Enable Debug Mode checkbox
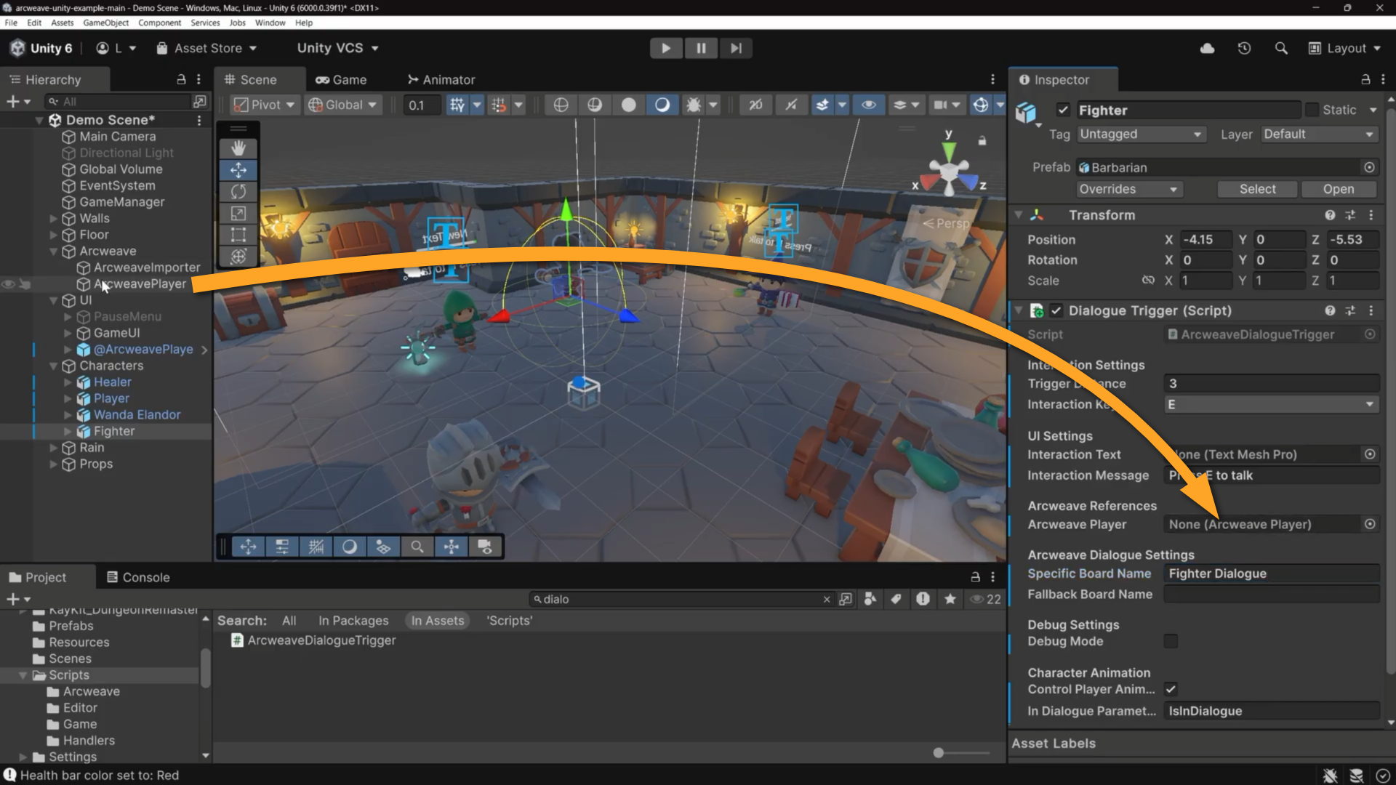Image resolution: width=1396 pixels, height=785 pixels. (x=1171, y=641)
